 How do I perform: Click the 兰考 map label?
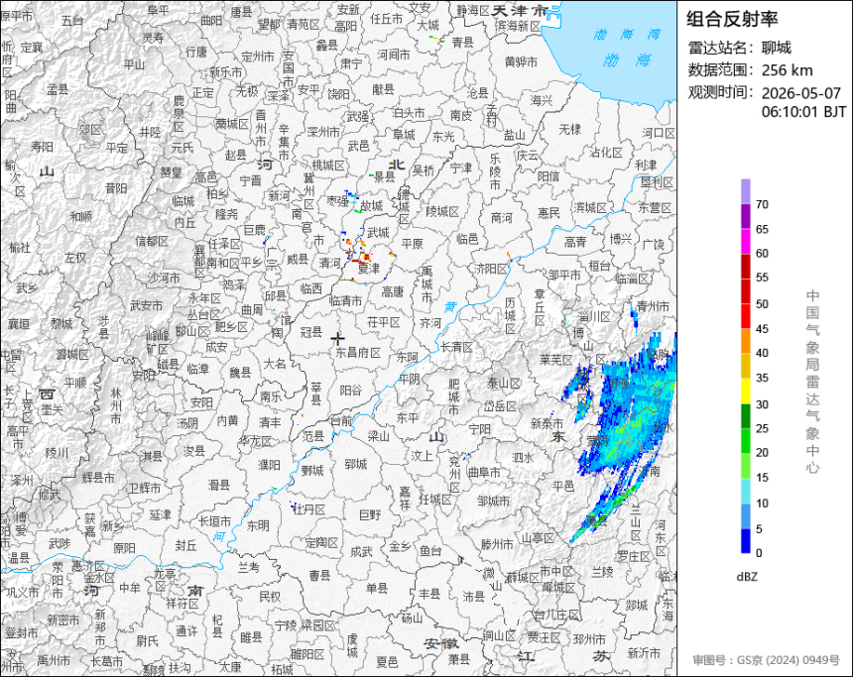click(x=249, y=567)
